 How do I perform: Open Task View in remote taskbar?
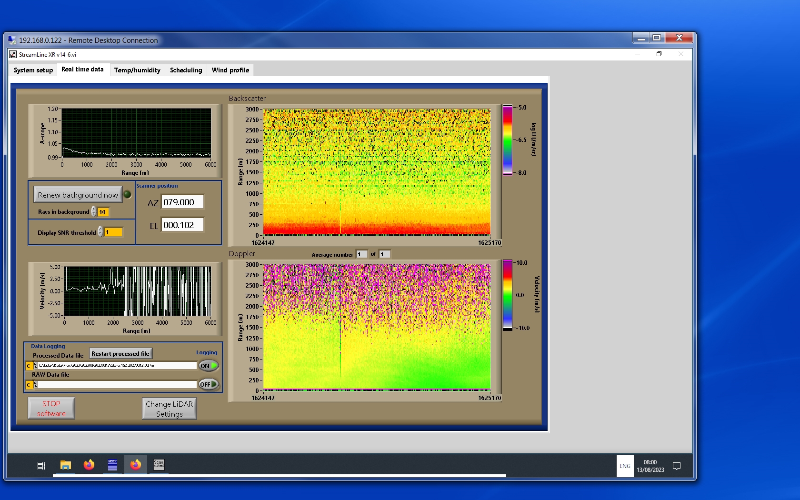pos(41,466)
